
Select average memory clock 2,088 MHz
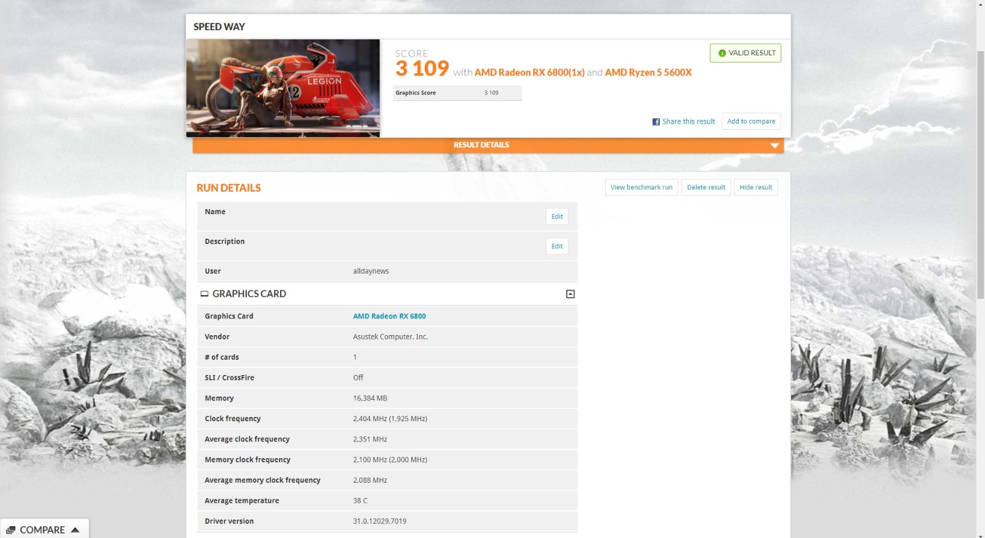(x=370, y=480)
